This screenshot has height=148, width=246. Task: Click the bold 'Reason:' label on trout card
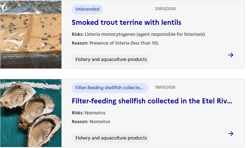pos(80,43)
